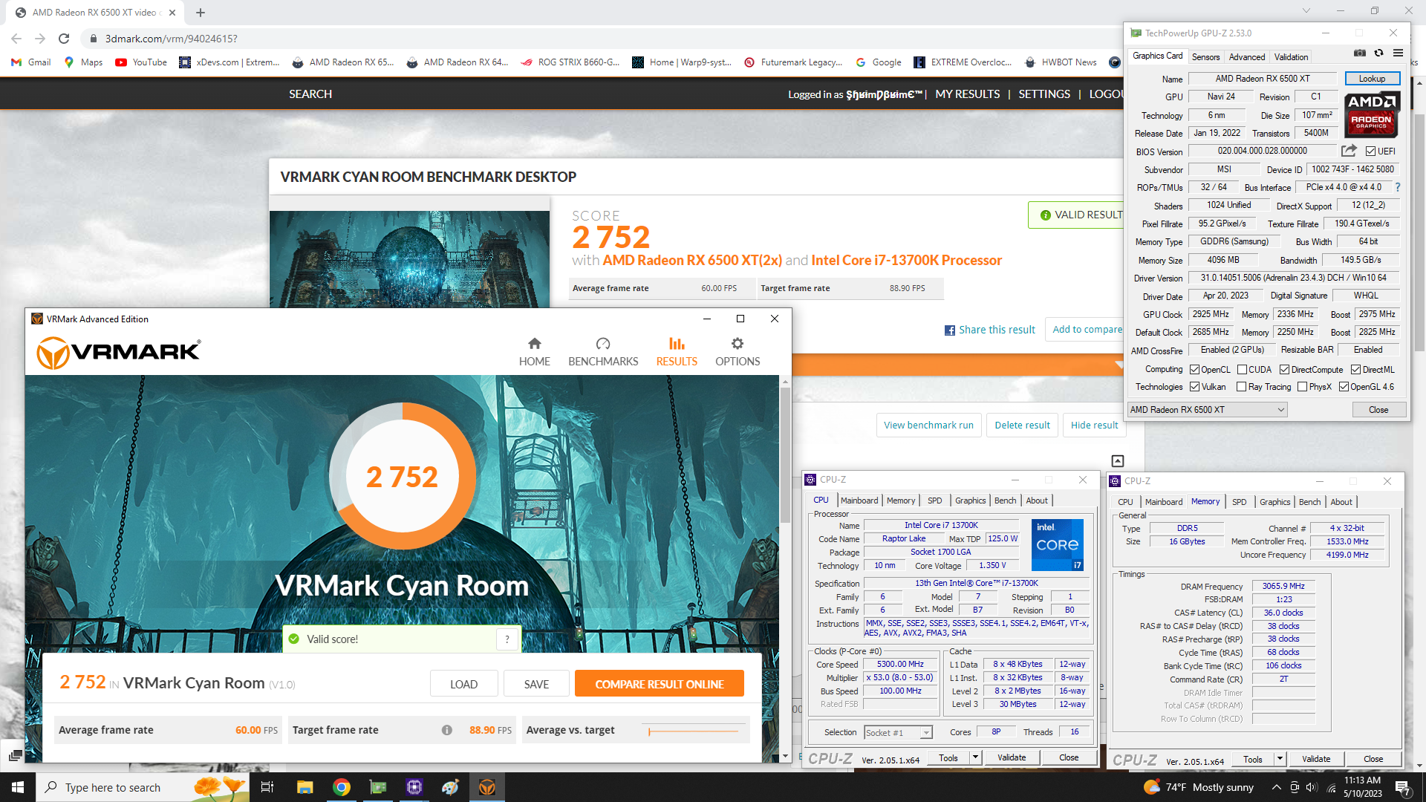The width and height of the screenshot is (1426, 802).
Task: Open the Gmail bookmark
Action: click(x=31, y=62)
